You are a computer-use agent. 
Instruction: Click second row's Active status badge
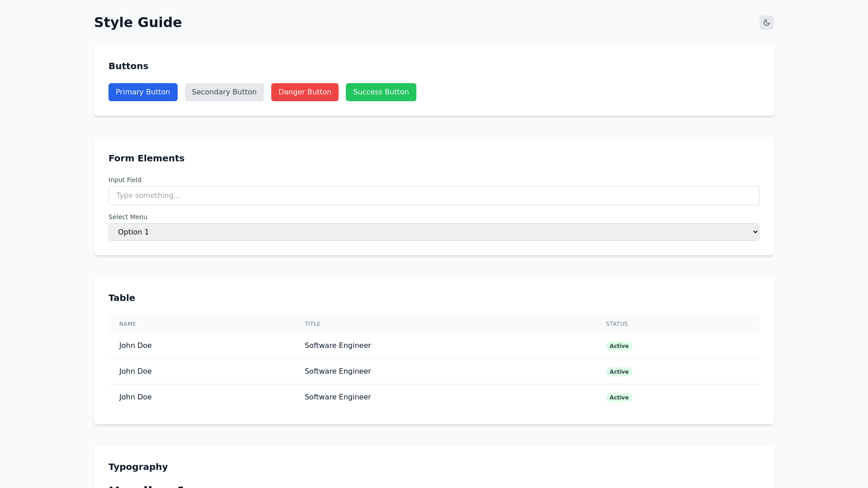(x=619, y=372)
